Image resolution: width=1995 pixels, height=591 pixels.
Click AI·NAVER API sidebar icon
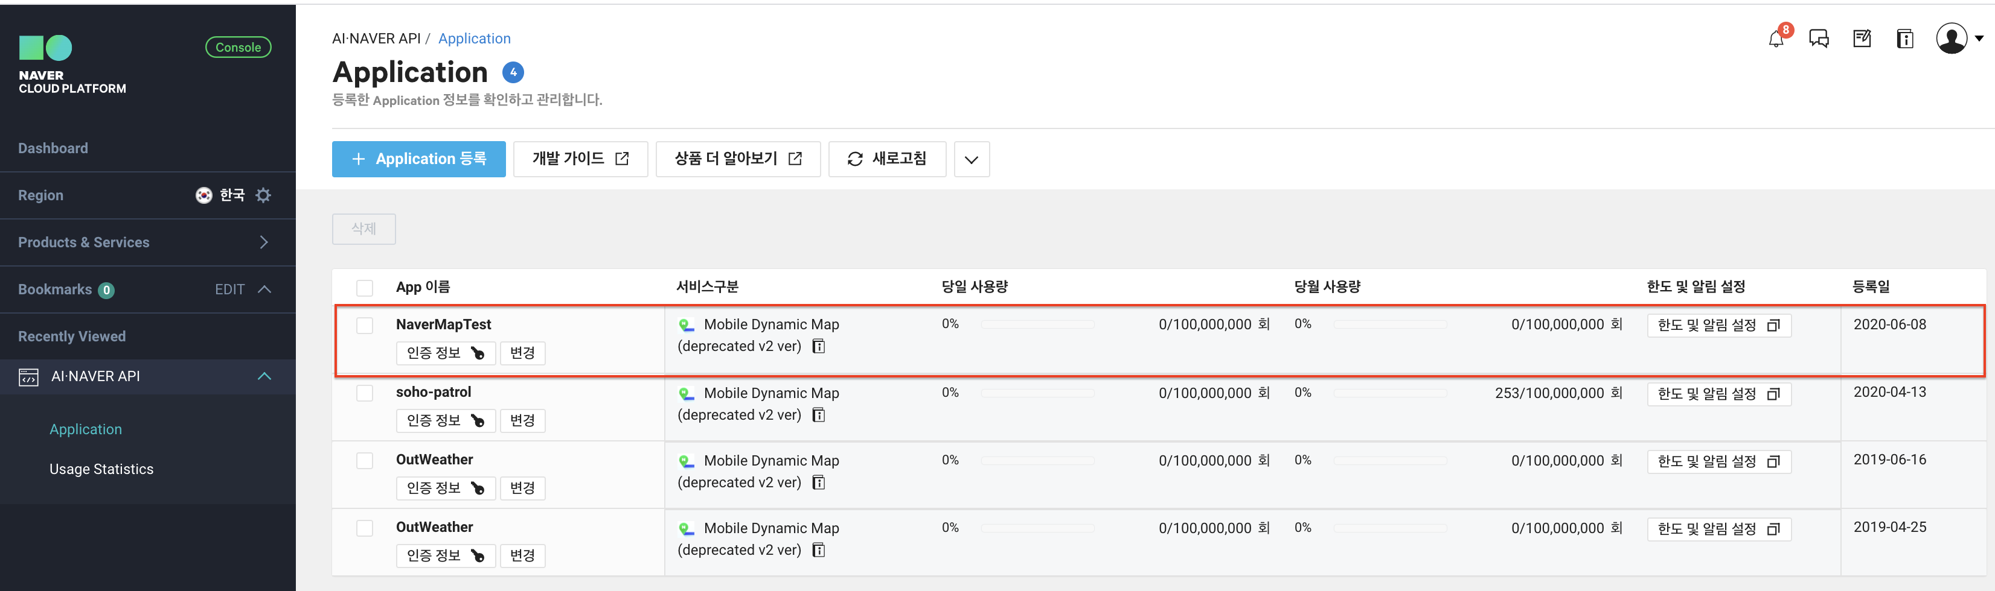(x=28, y=378)
